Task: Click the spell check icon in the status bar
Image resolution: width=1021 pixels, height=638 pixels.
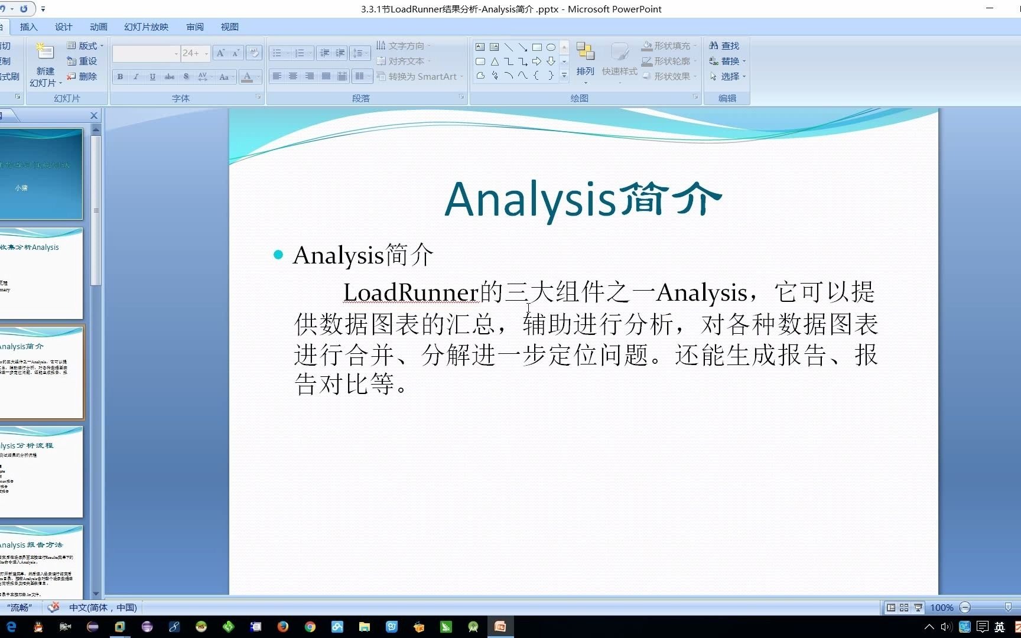Action: click(x=54, y=607)
